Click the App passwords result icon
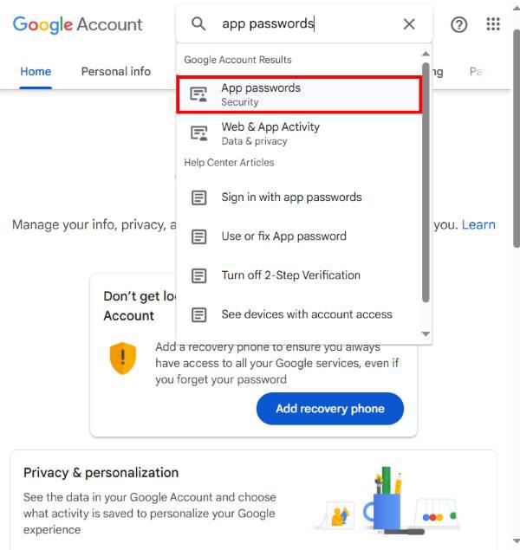 [199, 94]
